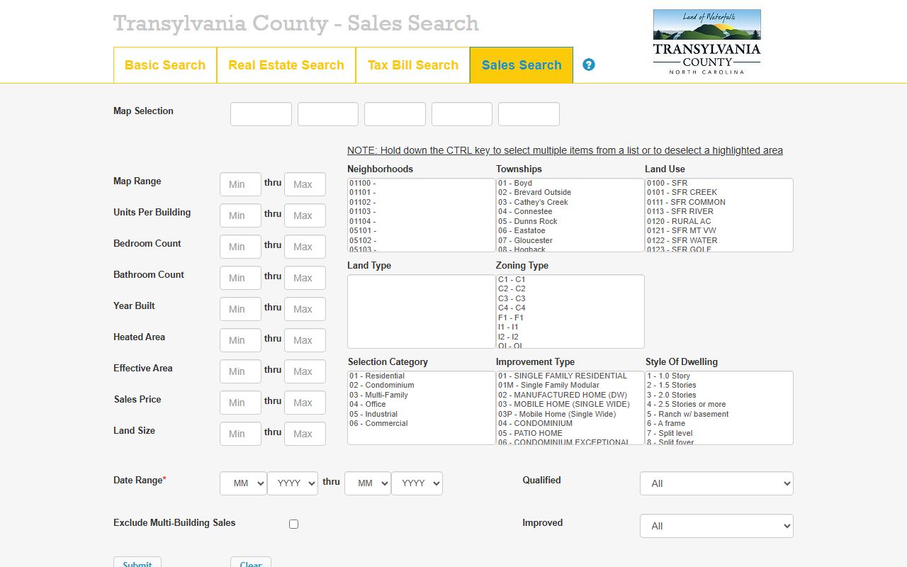Viewport: 907px width, 567px height.
Task: Focus the Year Built Min field
Action: (x=240, y=309)
